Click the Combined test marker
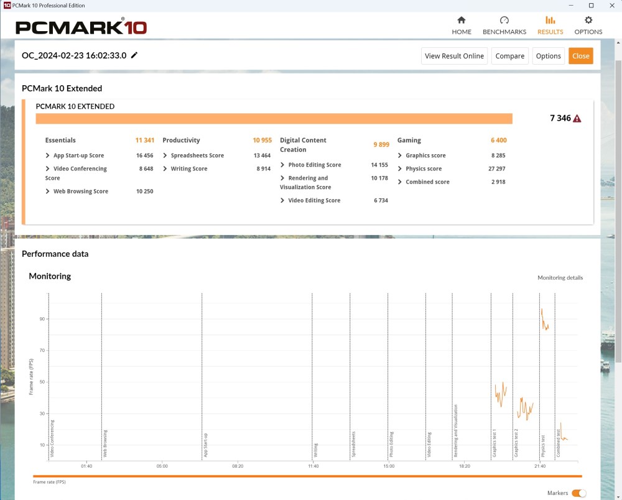 pos(559,443)
